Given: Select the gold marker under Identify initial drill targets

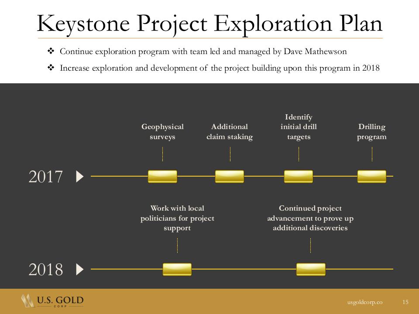Looking at the screenshot, I should (x=299, y=177).
